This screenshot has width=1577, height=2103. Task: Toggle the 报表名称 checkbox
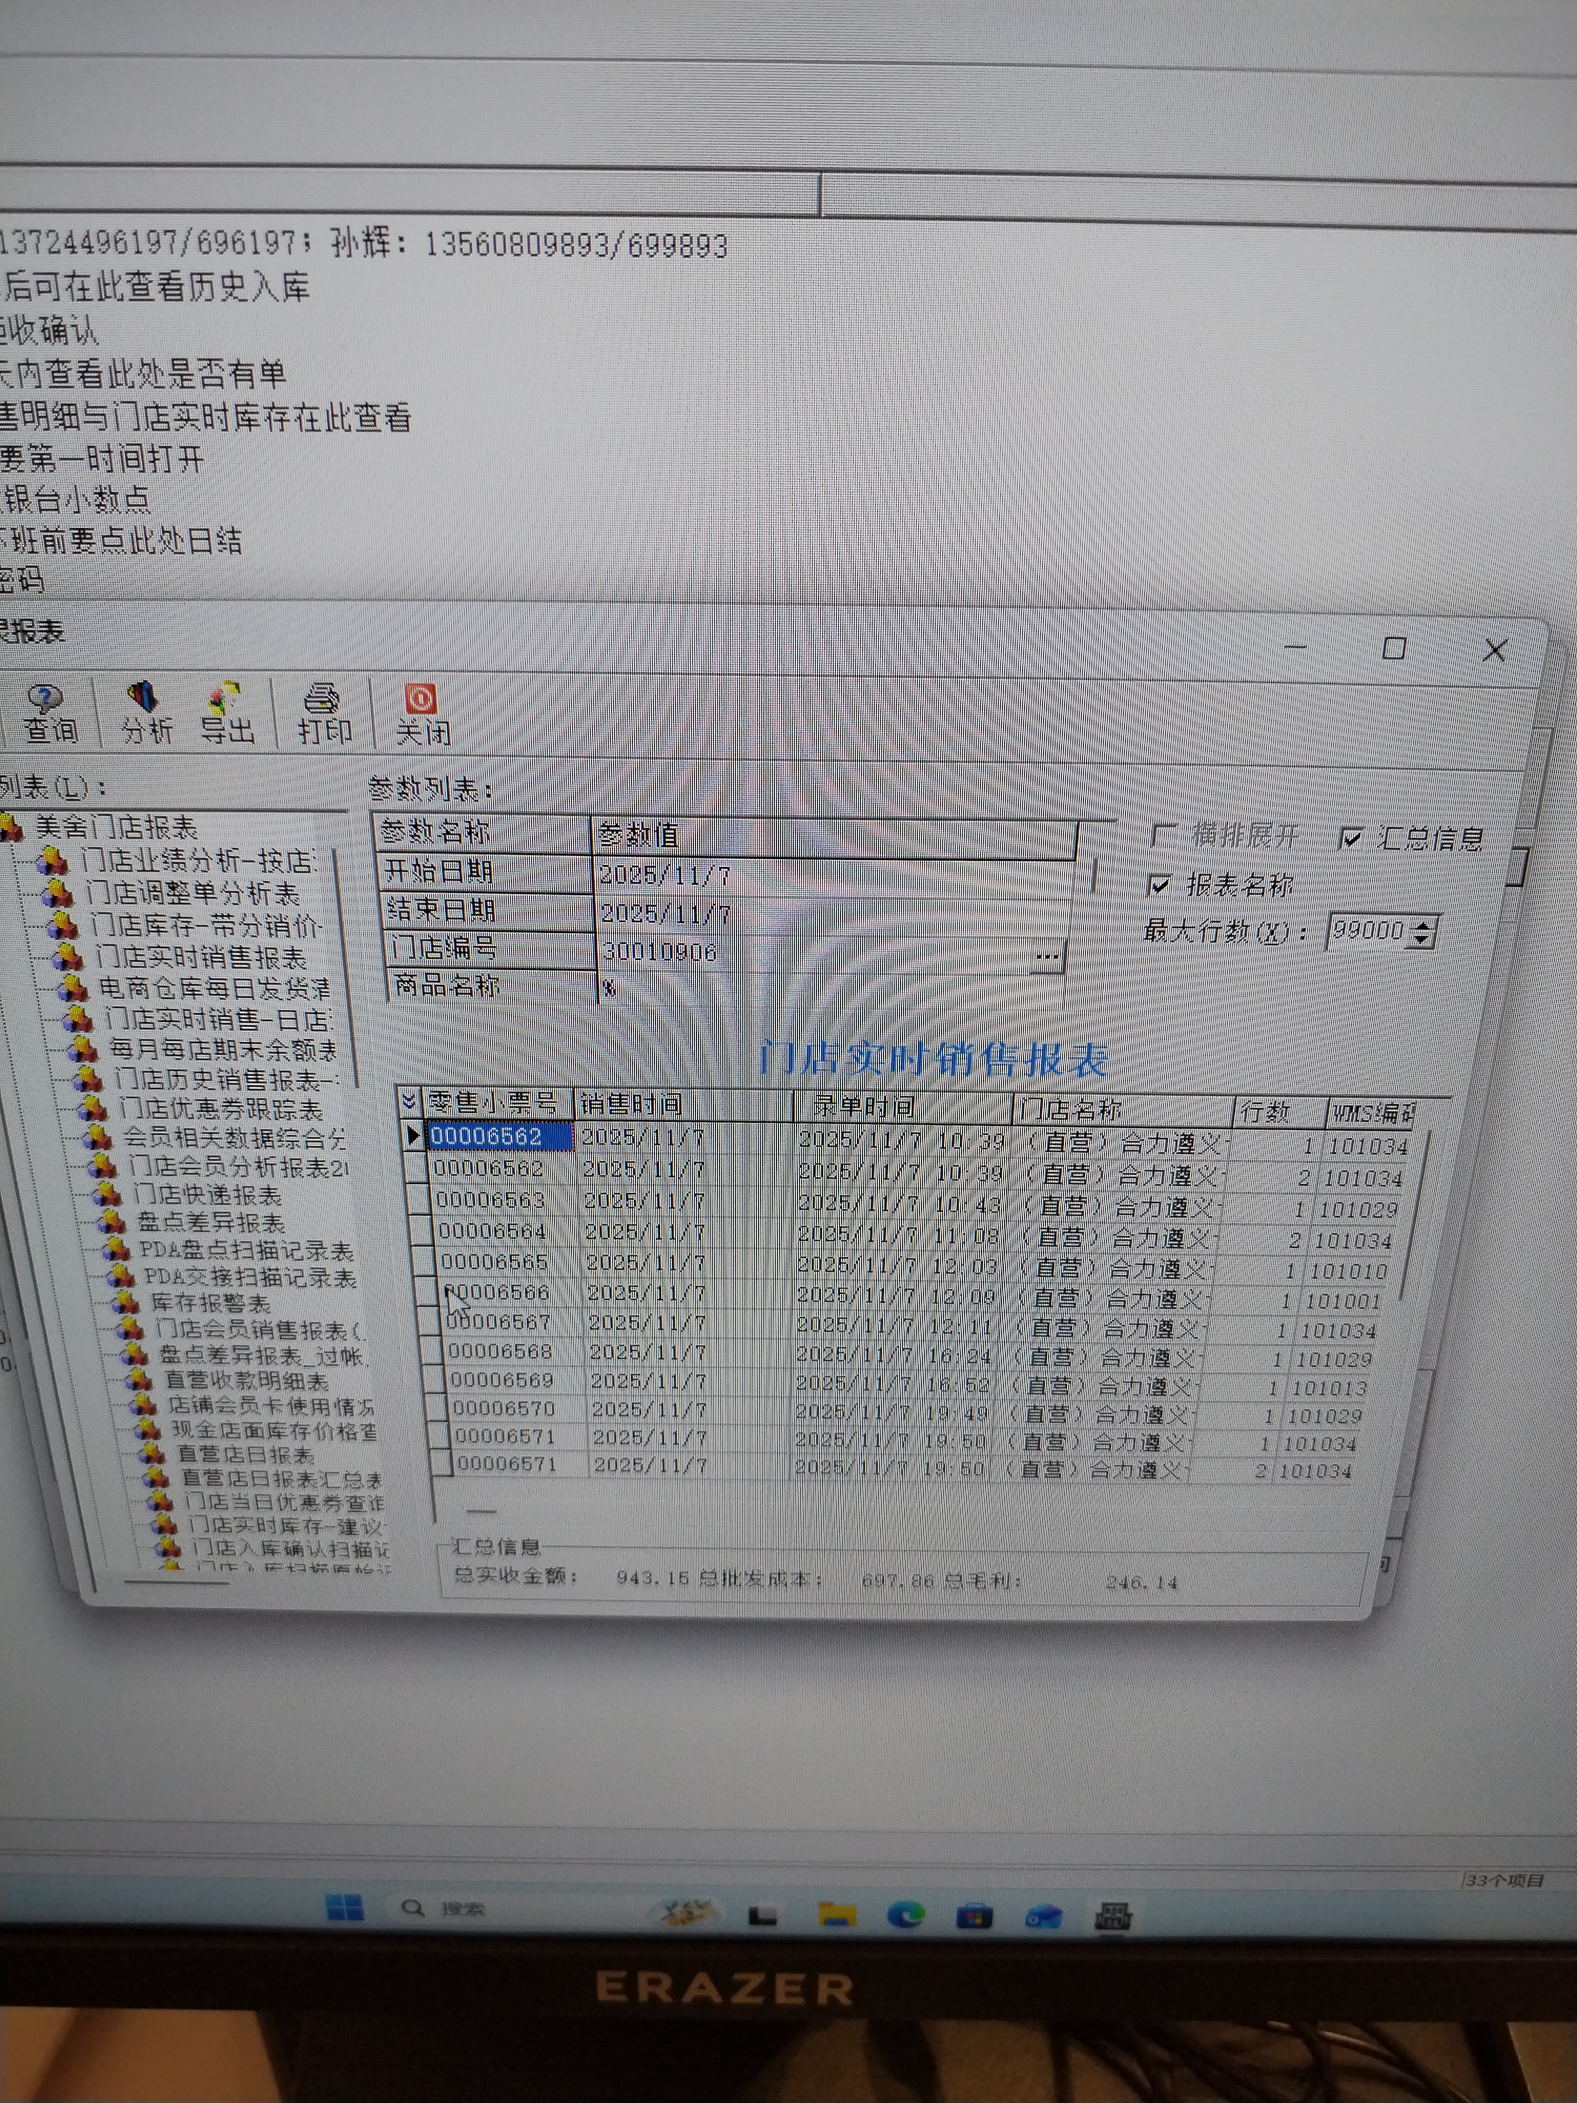tap(1159, 885)
